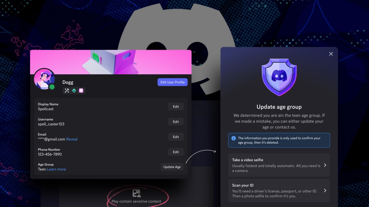Click the Edit User Profile button
The image size is (369, 207).
coord(172,82)
